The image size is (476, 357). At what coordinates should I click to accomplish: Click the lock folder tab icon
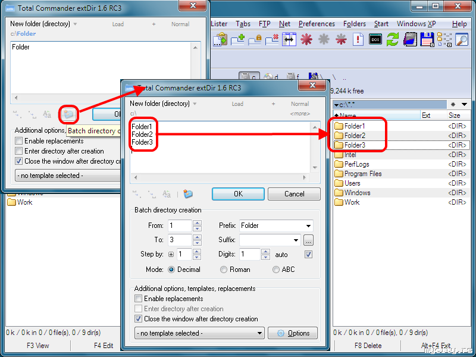click(255, 39)
